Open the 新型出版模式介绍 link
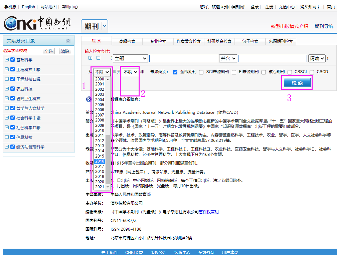Image resolution: width=337 pixels, height=255 pixels. 289,26
